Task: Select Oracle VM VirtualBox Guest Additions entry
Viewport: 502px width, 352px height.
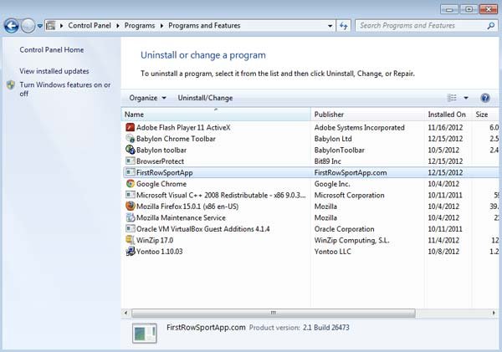Action: [x=203, y=229]
